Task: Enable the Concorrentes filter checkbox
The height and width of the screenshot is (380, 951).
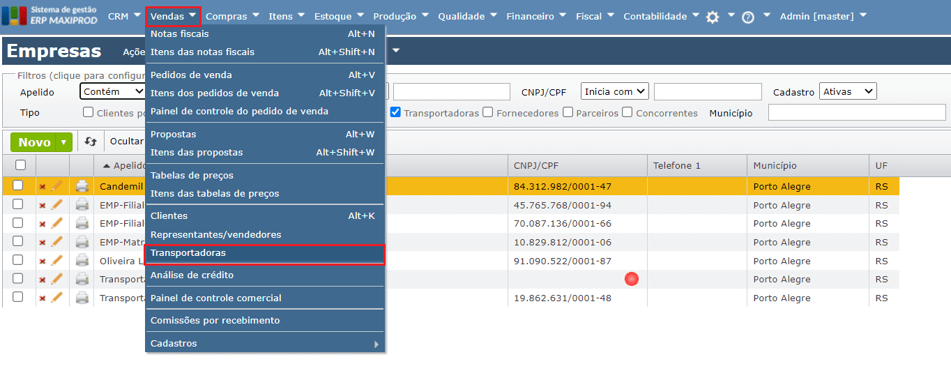Action: [627, 112]
